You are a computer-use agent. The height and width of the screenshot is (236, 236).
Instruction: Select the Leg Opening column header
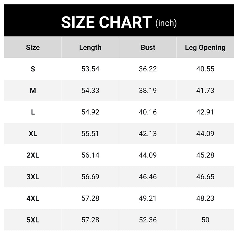tap(205, 48)
